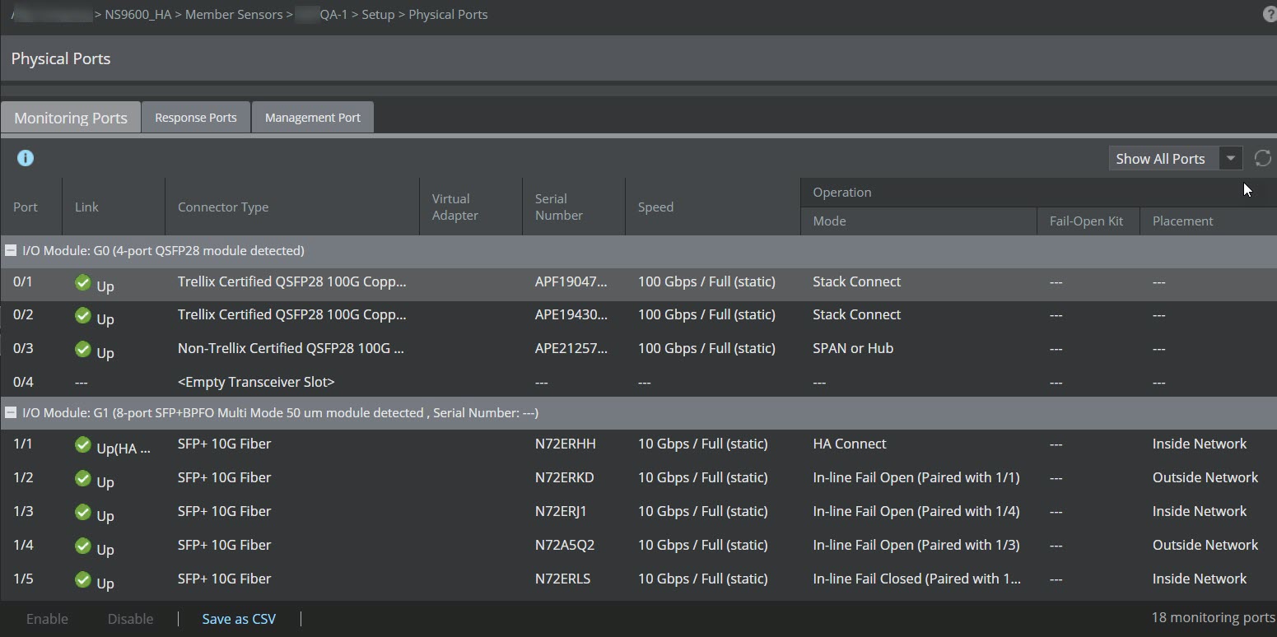Click green Up status icon for port 1/2

(x=82, y=478)
